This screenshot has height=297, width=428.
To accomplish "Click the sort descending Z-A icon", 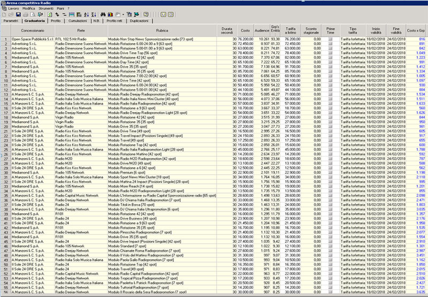I will click(93, 14).
